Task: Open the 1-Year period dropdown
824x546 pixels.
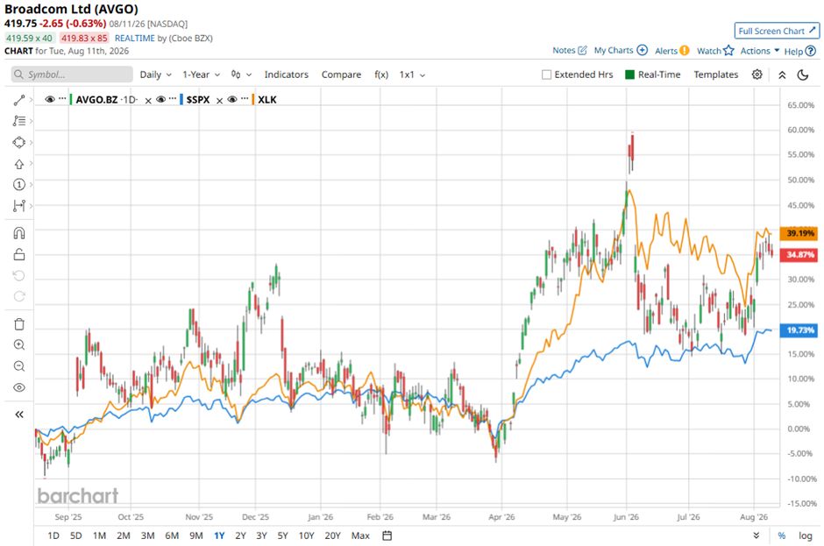Action: coord(202,74)
